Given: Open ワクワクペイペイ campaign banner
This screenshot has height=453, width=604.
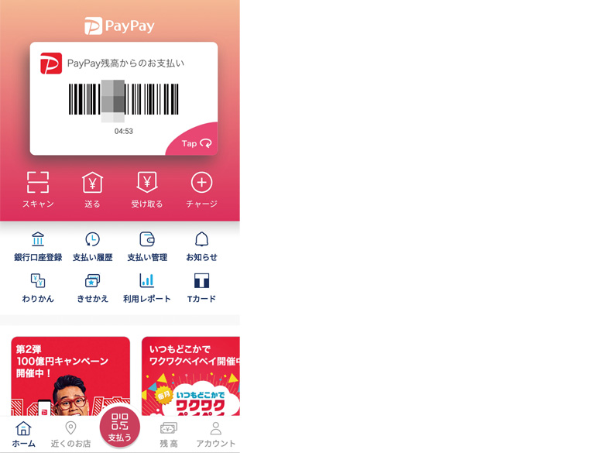Looking at the screenshot, I should coord(190,376).
